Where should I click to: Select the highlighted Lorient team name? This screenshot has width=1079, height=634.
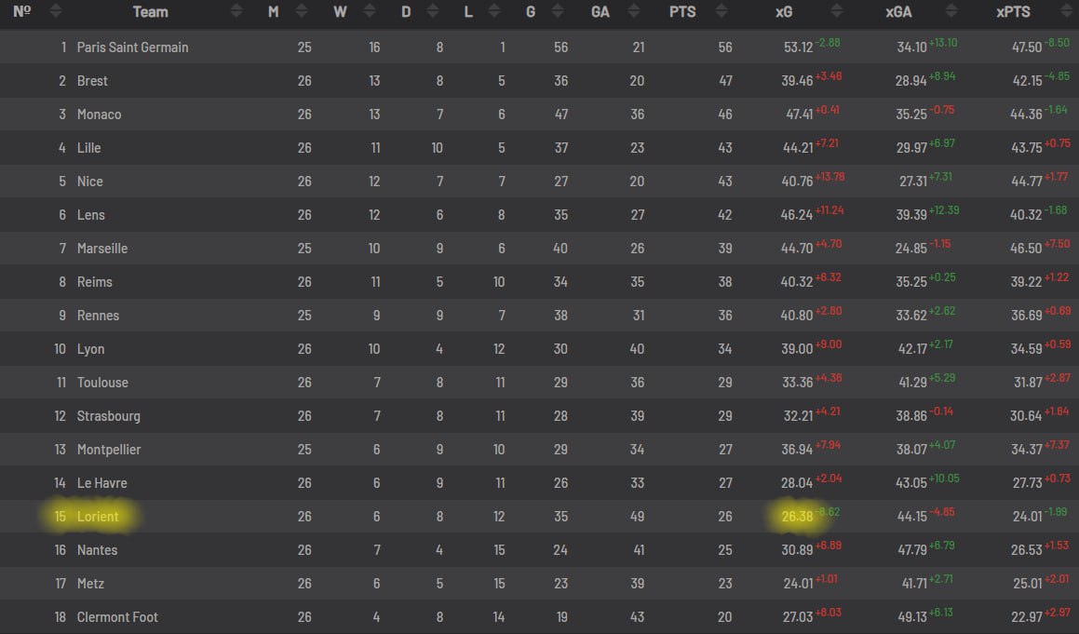tap(97, 517)
